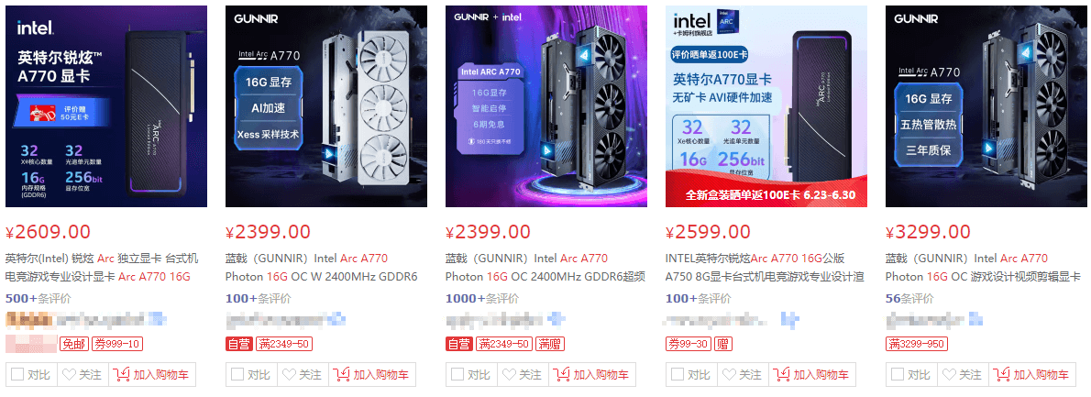Open the white GUNNIR A770 product thumbnail
Screen dimensions: 1091x397
pyautogui.click(x=326, y=106)
